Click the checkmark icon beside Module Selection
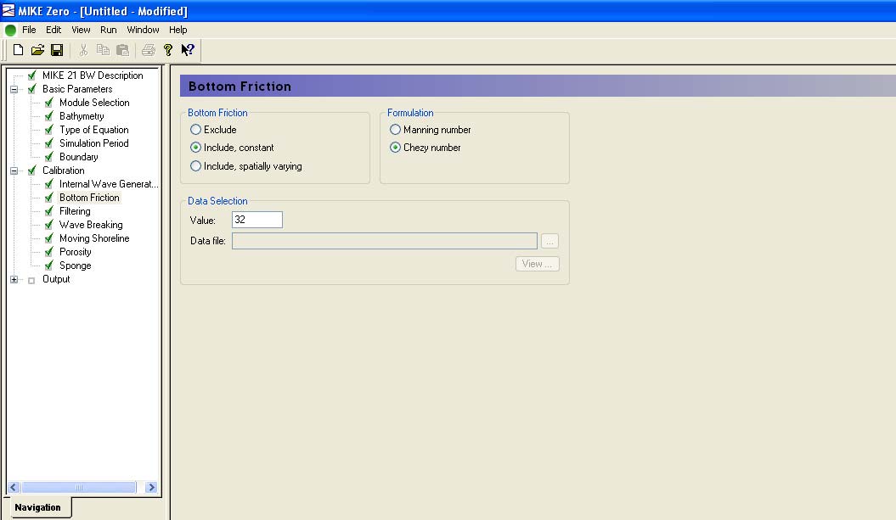 tap(49, 103)
